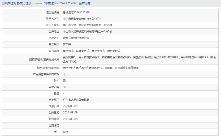Click registrant name 中山市新致美义齿科技有限公司
Screen dimensions: 221x136
point(81,19)
